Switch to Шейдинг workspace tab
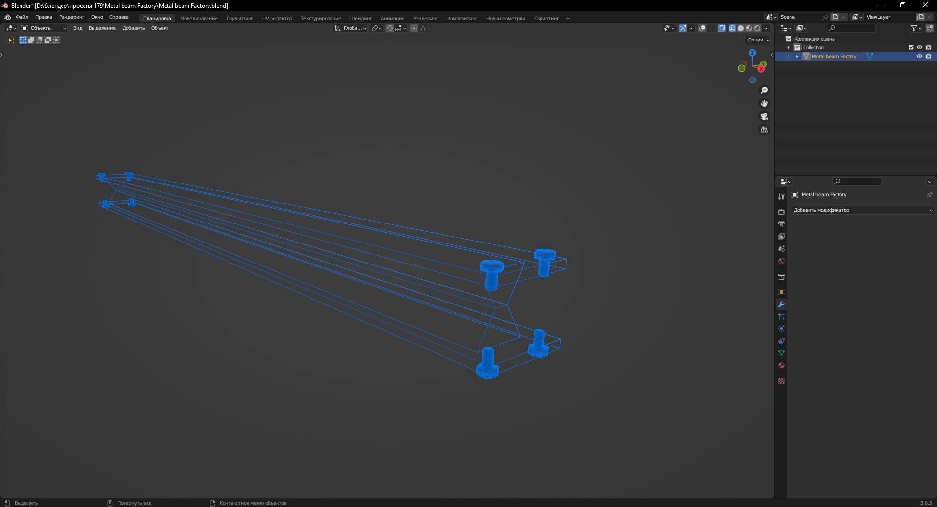Image resolution: width=937 pixels, height=507 pixels. pos(361,18)
